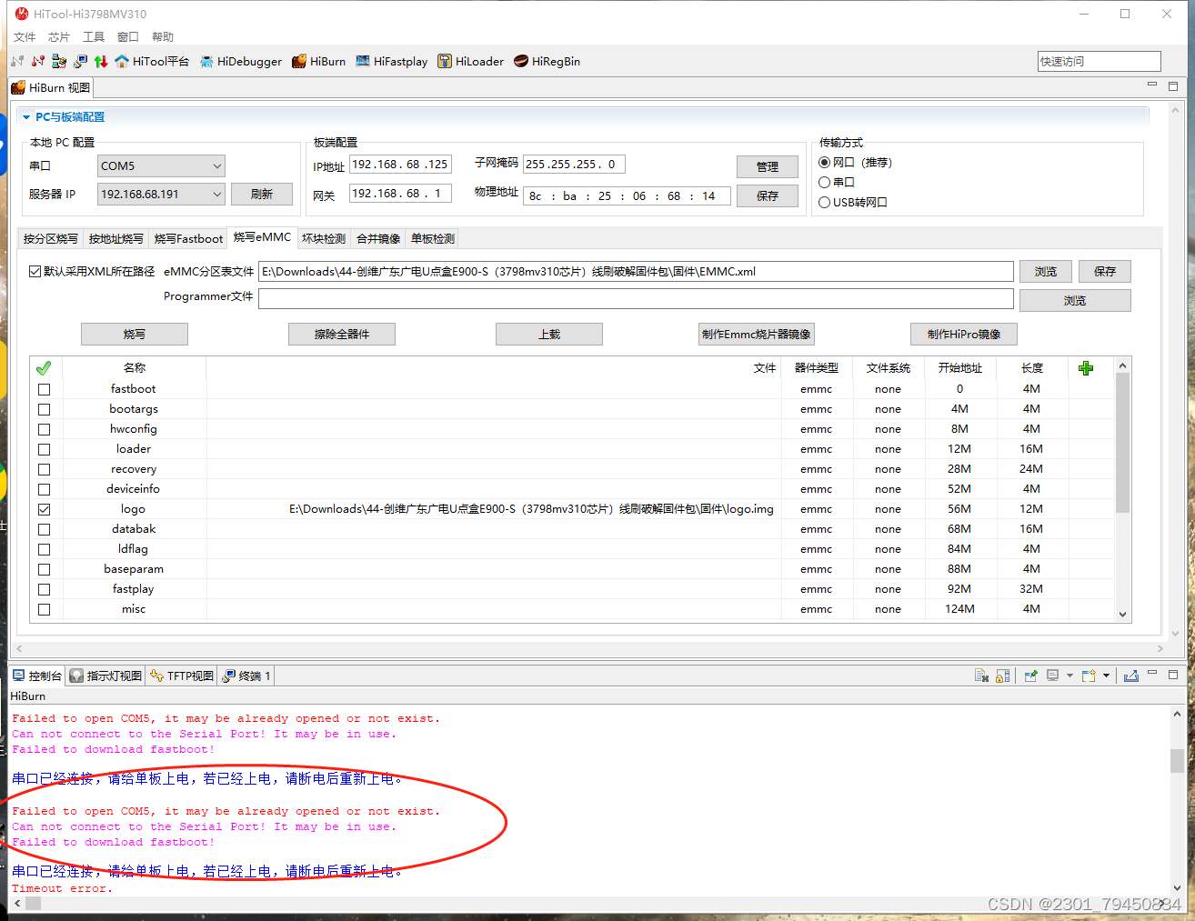Toggle console scroll lock
The image size is (1195, 921).
tap(1003, 676)
